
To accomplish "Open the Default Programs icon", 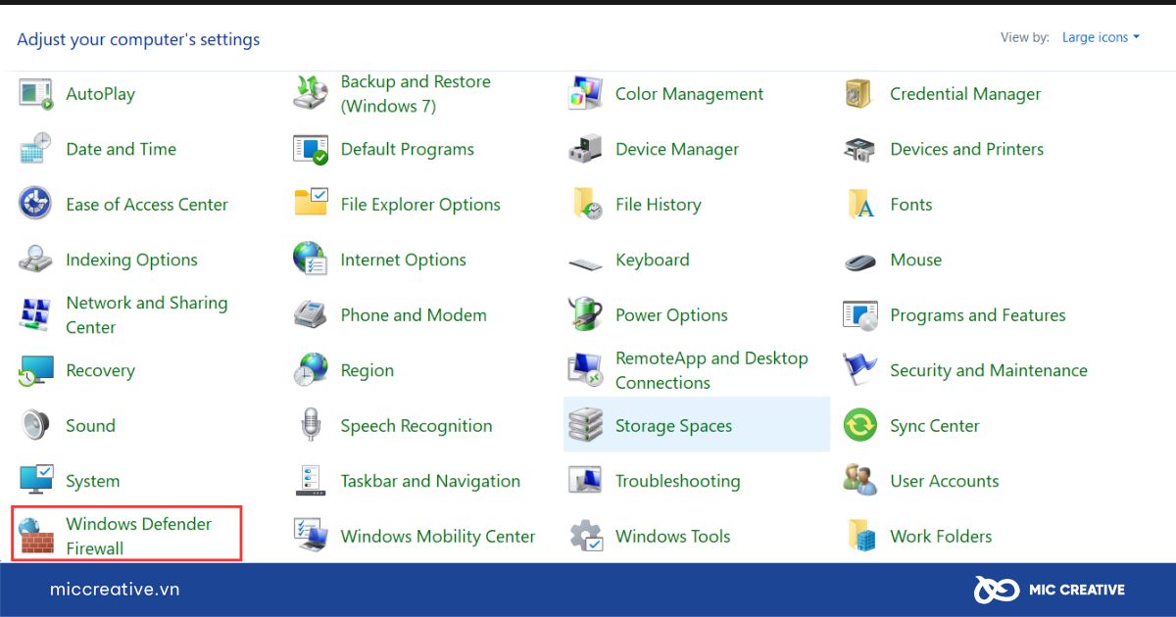I will [311, 149].
